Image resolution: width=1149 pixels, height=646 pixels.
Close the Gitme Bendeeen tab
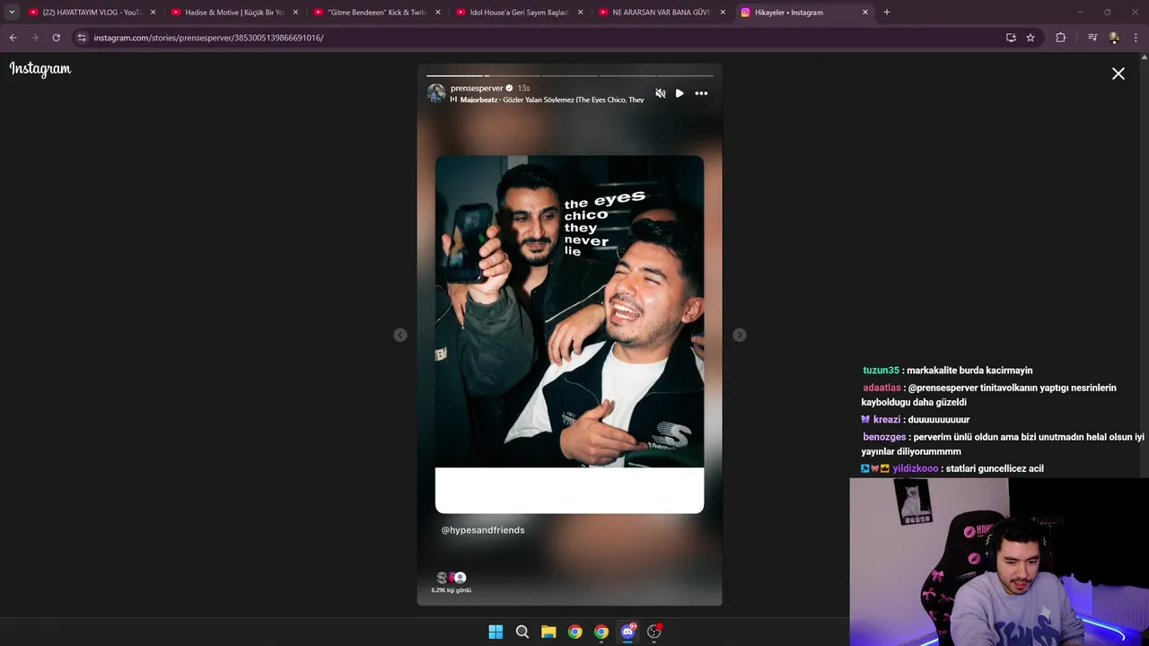tap(437, 13)
